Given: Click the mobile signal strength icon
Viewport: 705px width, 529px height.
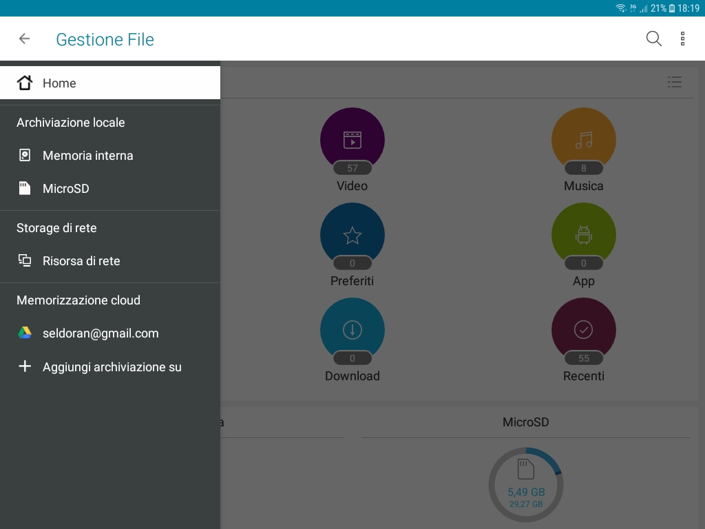Looking at the screenshot, I should pyautogui.click(x=644, y=8).
